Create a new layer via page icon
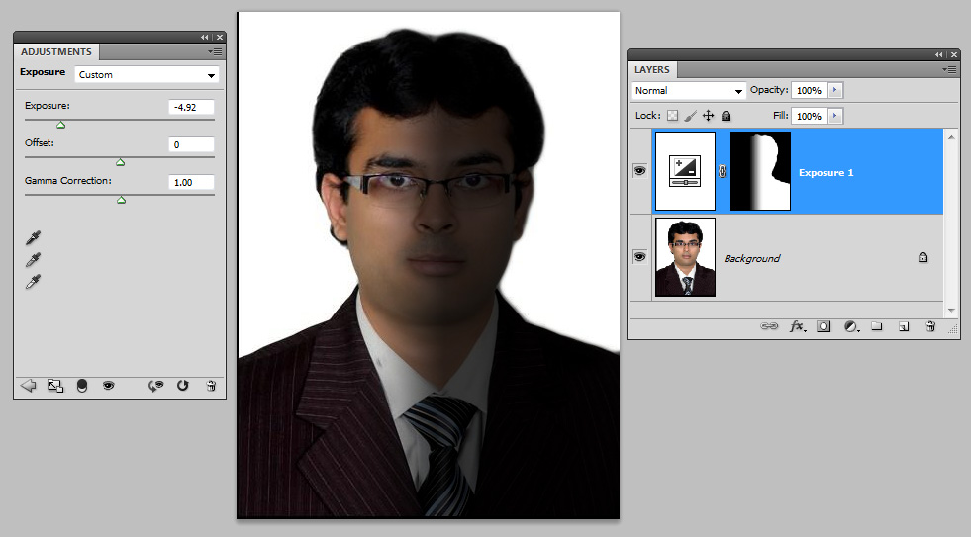Image resolution: width=971 pixels, height=537 pixels. [903, 325]
